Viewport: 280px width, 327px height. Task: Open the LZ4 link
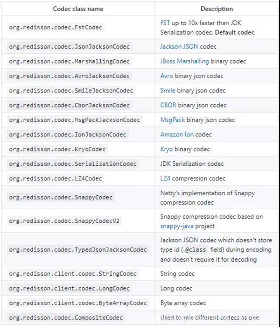(x=165, y=178)
